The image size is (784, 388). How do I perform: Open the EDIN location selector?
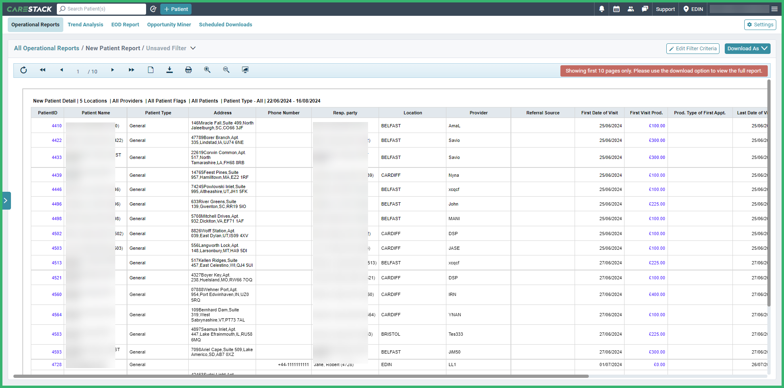pyautogui.click(x=694, y=9)
